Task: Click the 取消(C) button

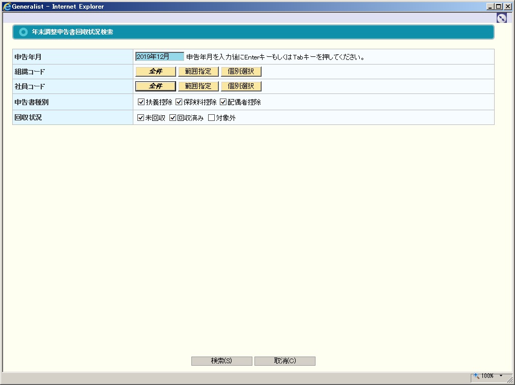Action: tap(284, 361)
